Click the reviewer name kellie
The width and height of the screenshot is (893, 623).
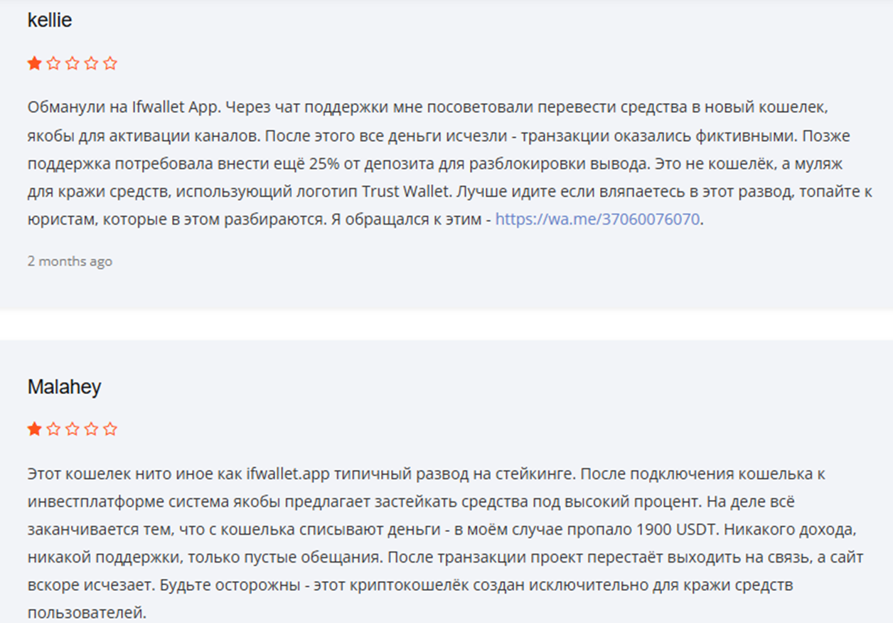50,21
